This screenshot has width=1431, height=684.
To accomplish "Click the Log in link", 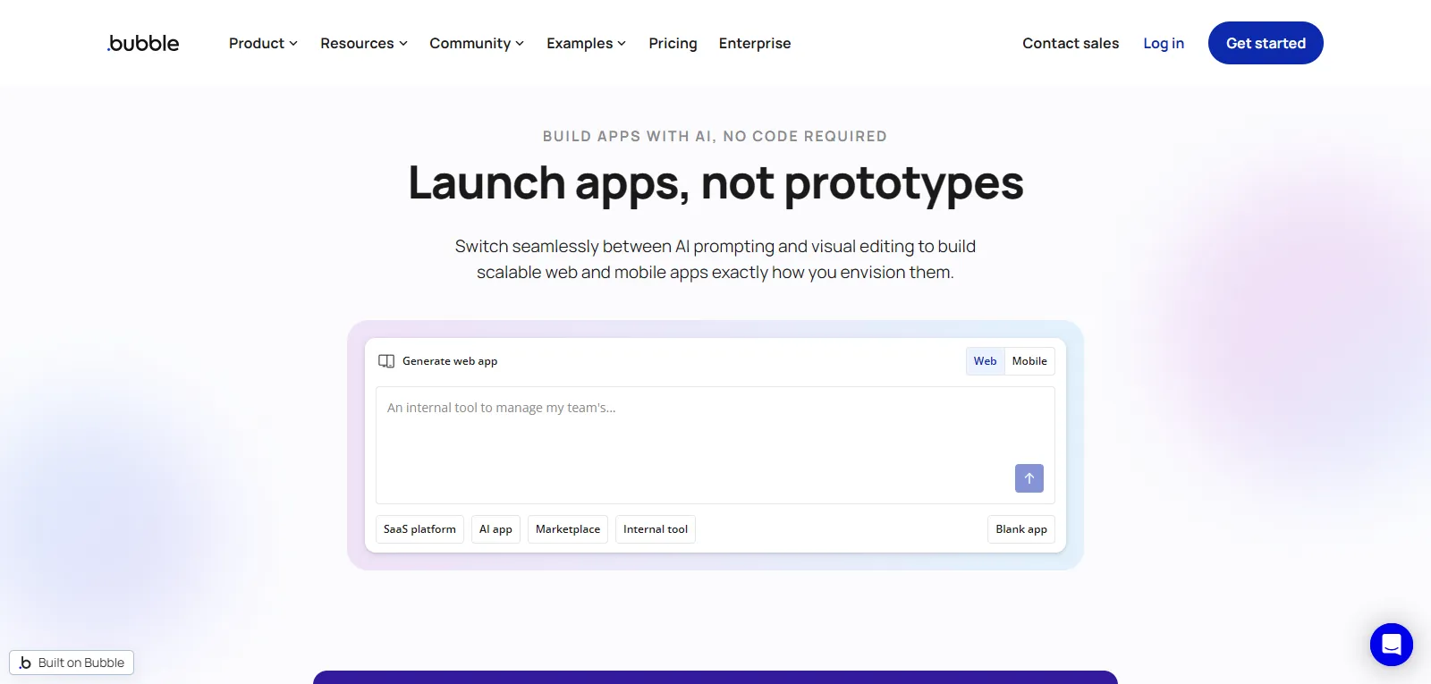I will click(1164, 43).
